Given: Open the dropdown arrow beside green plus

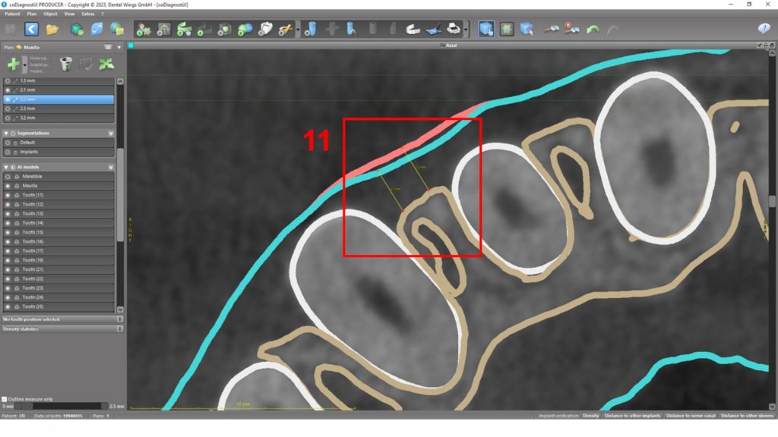Looking at the screenshot, I should 24,64.
